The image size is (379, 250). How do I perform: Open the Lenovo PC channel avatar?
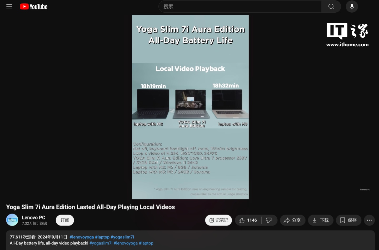coord(12,220)
